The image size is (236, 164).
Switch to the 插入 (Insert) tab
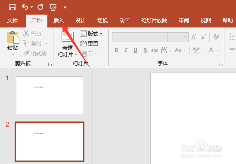pos(59,21)
